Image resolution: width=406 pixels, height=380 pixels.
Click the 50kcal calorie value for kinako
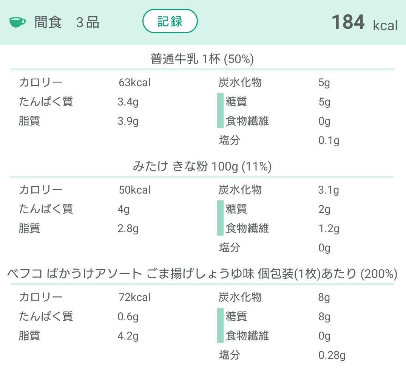(x=134, y=190)
